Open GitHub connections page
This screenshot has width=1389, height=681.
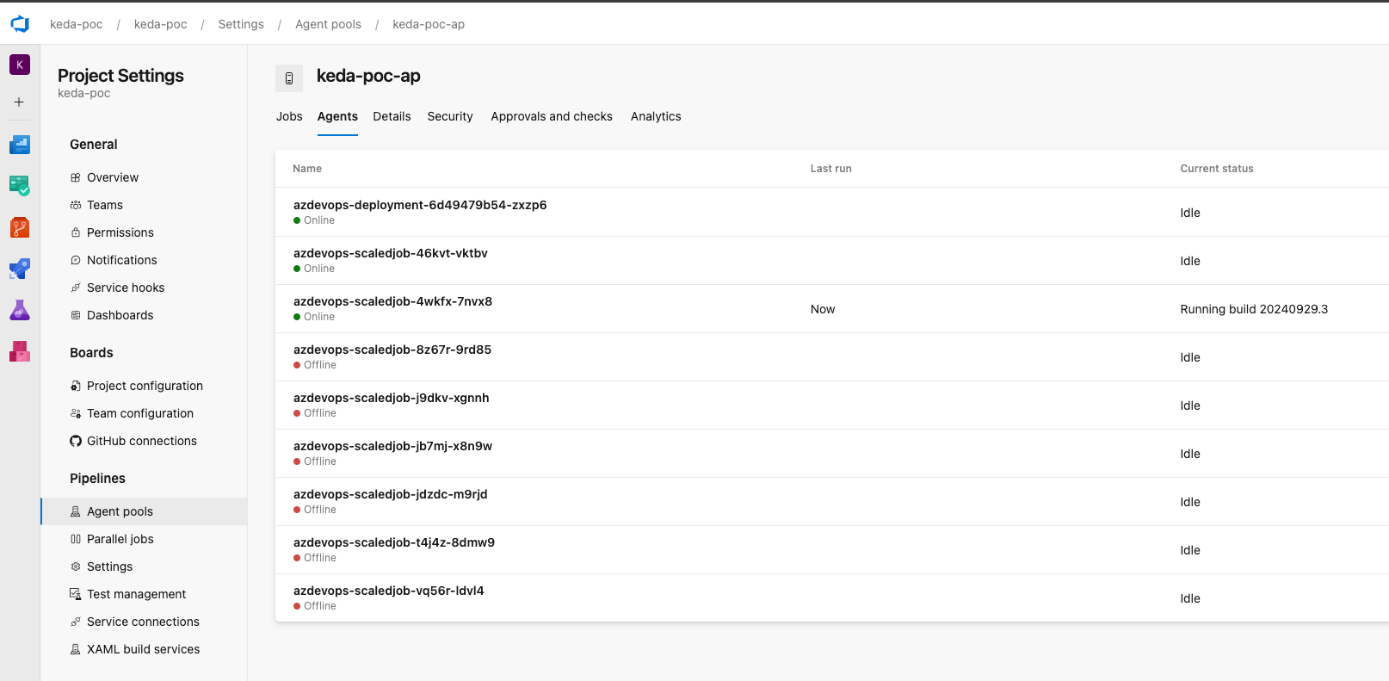click(144, 441)
